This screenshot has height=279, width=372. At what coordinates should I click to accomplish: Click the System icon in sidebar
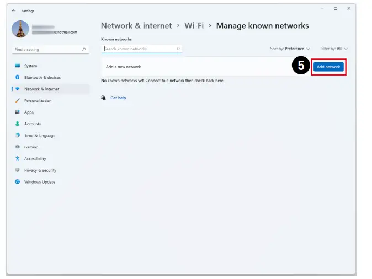[18, 66]
